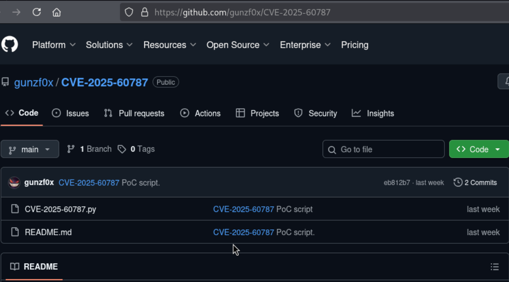Click the browser URL address bar
Viewport: 509px width, 282px height.
click(314, 12)
